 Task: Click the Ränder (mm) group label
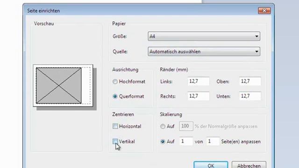tap(174, 70)
